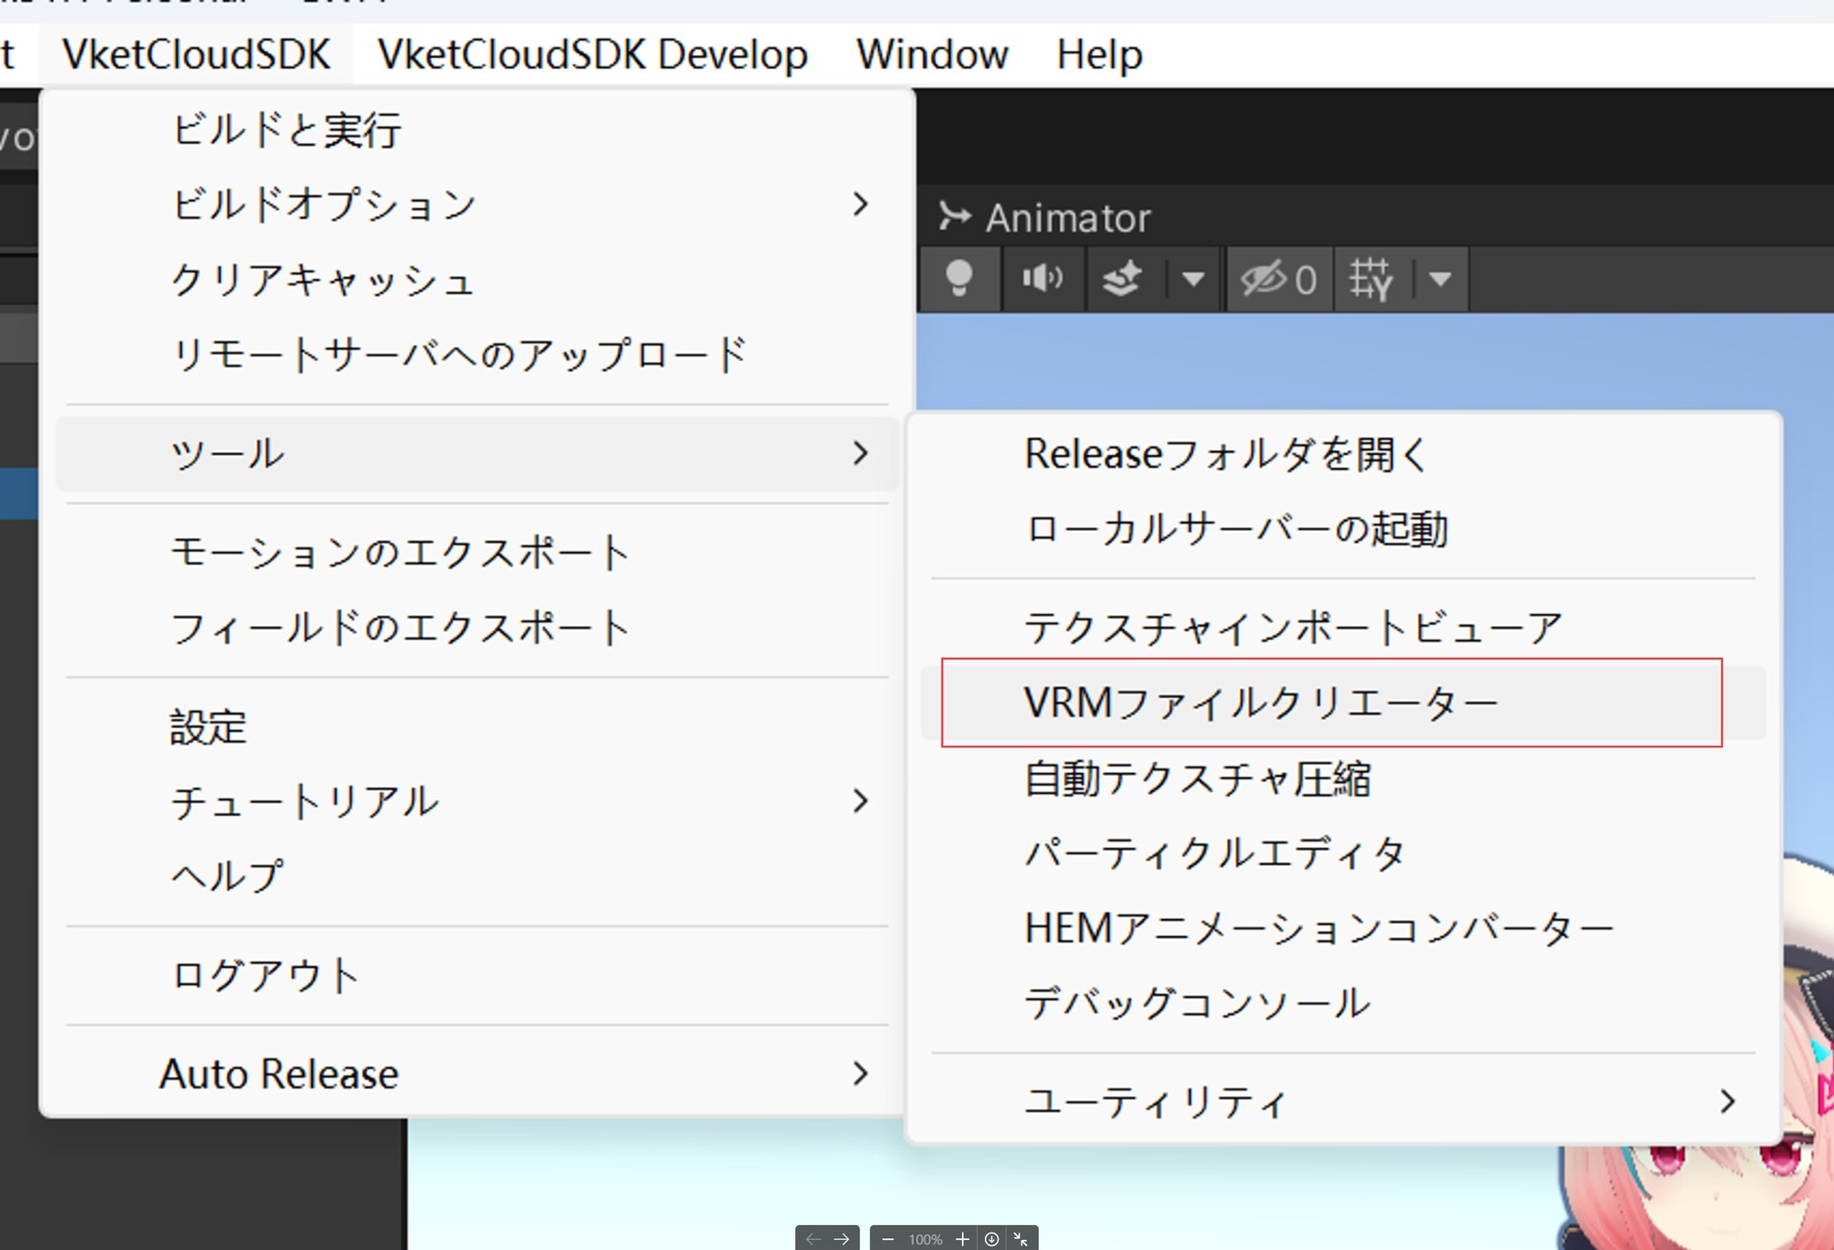Toggle scene effects layers icon
Viewport: 1834px width, 1250px height.
click(x=1121, y=279)
